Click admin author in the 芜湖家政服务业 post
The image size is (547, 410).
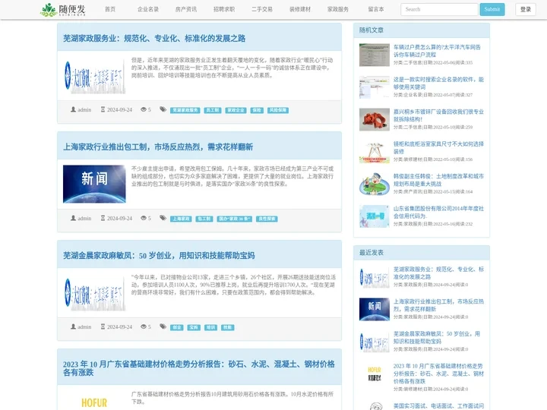coord(84,110)
